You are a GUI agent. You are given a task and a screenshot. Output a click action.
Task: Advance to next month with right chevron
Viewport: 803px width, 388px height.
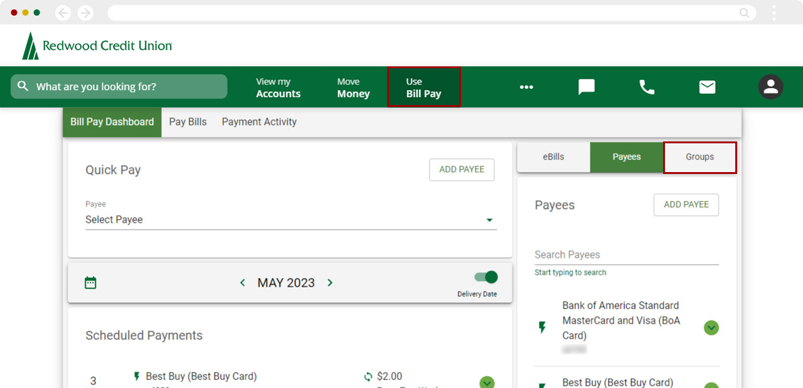[330, 283]
